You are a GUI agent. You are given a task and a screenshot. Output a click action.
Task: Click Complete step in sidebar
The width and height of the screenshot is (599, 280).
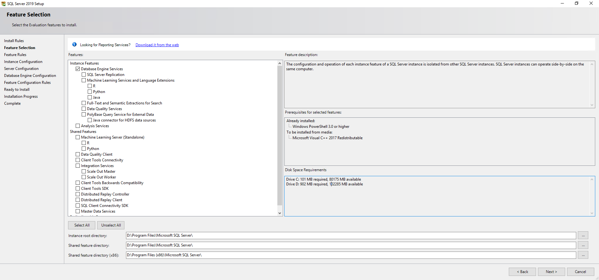pos(12,103)
